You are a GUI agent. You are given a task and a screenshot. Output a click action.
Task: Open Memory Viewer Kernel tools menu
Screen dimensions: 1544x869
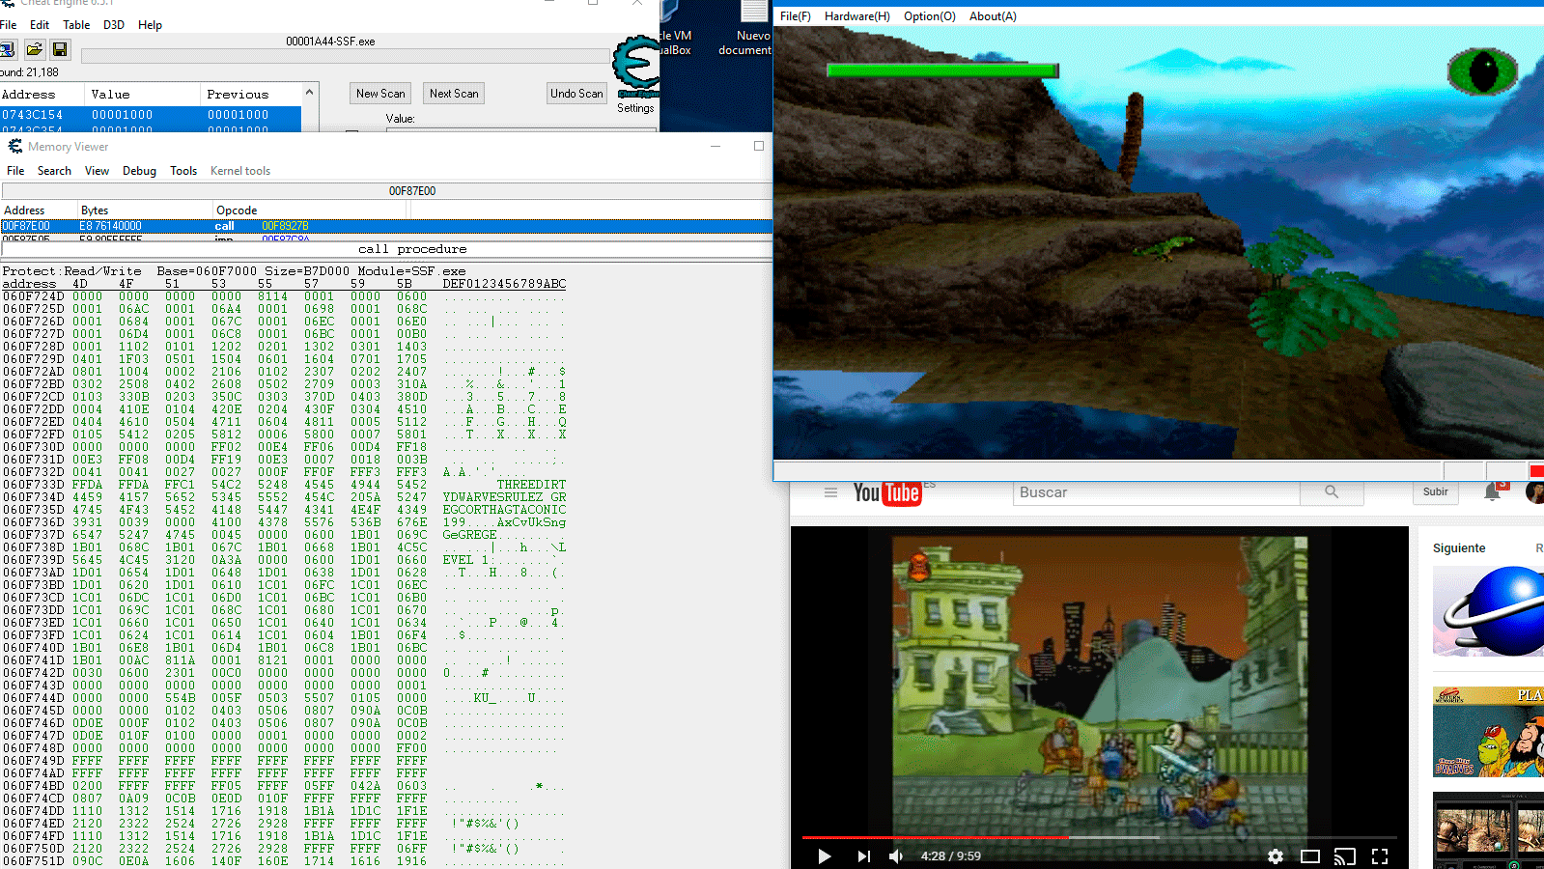(240, 171)
